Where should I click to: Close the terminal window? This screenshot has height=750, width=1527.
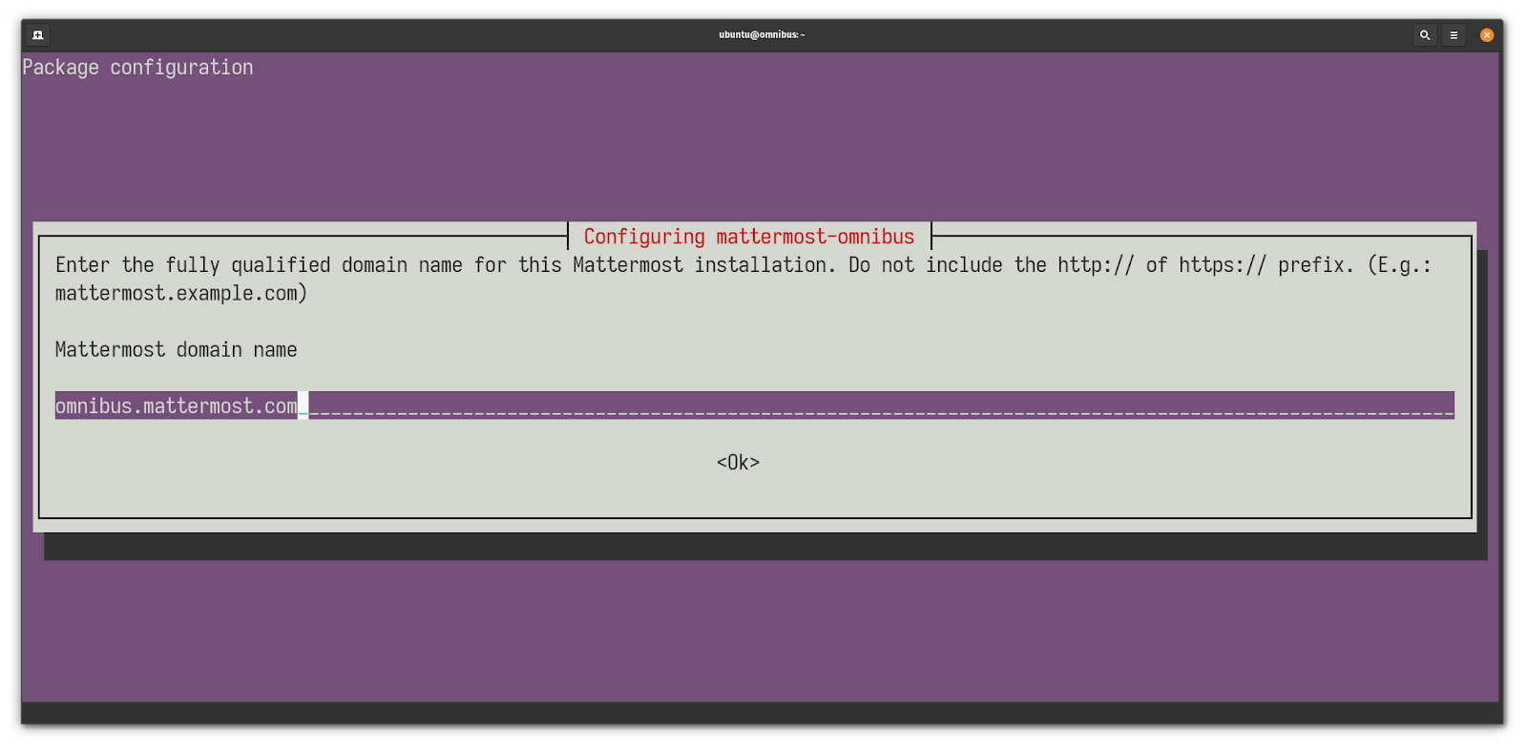pos(1487,35)
